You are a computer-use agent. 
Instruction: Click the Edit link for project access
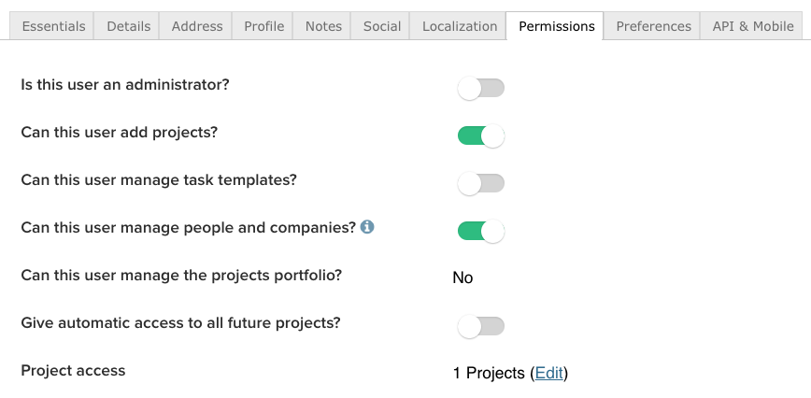(x=549, y=374)
